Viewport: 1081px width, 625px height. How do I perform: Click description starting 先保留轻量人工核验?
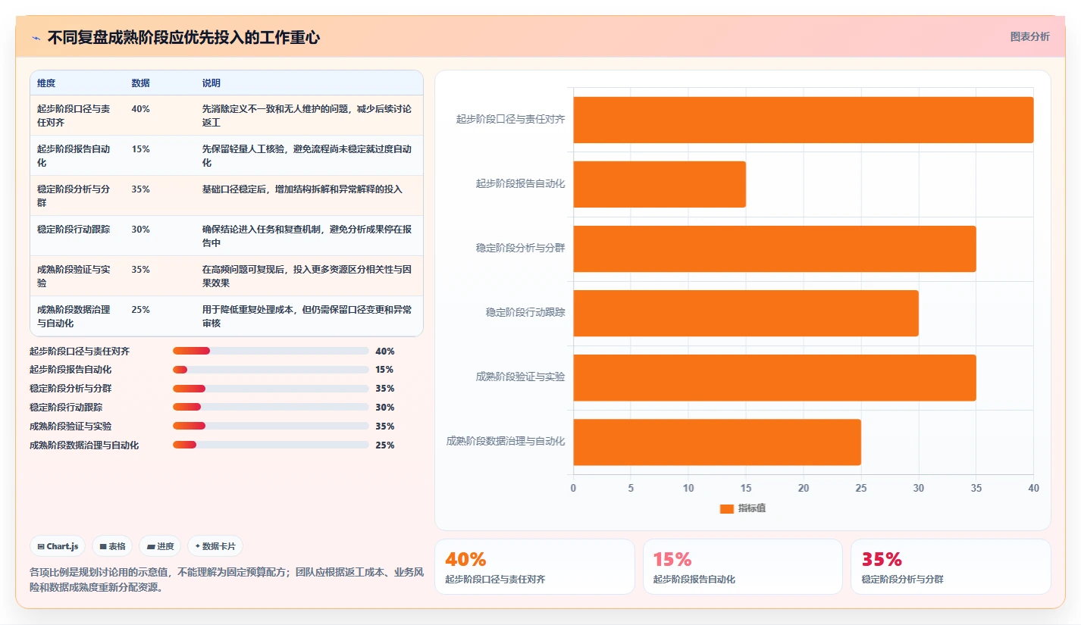(307, 155)
